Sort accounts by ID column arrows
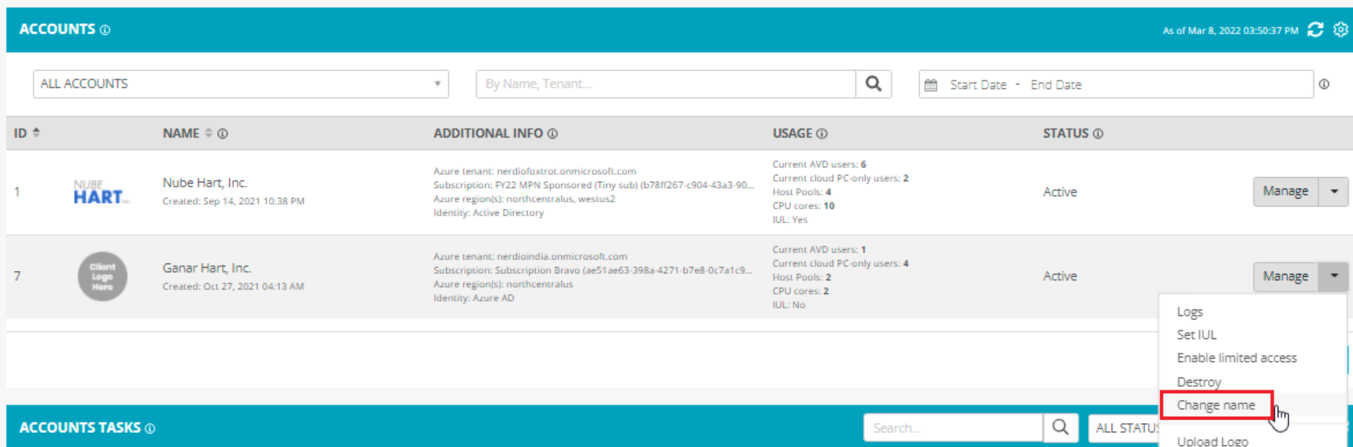Screen dimensions: 1353x447 36,133
